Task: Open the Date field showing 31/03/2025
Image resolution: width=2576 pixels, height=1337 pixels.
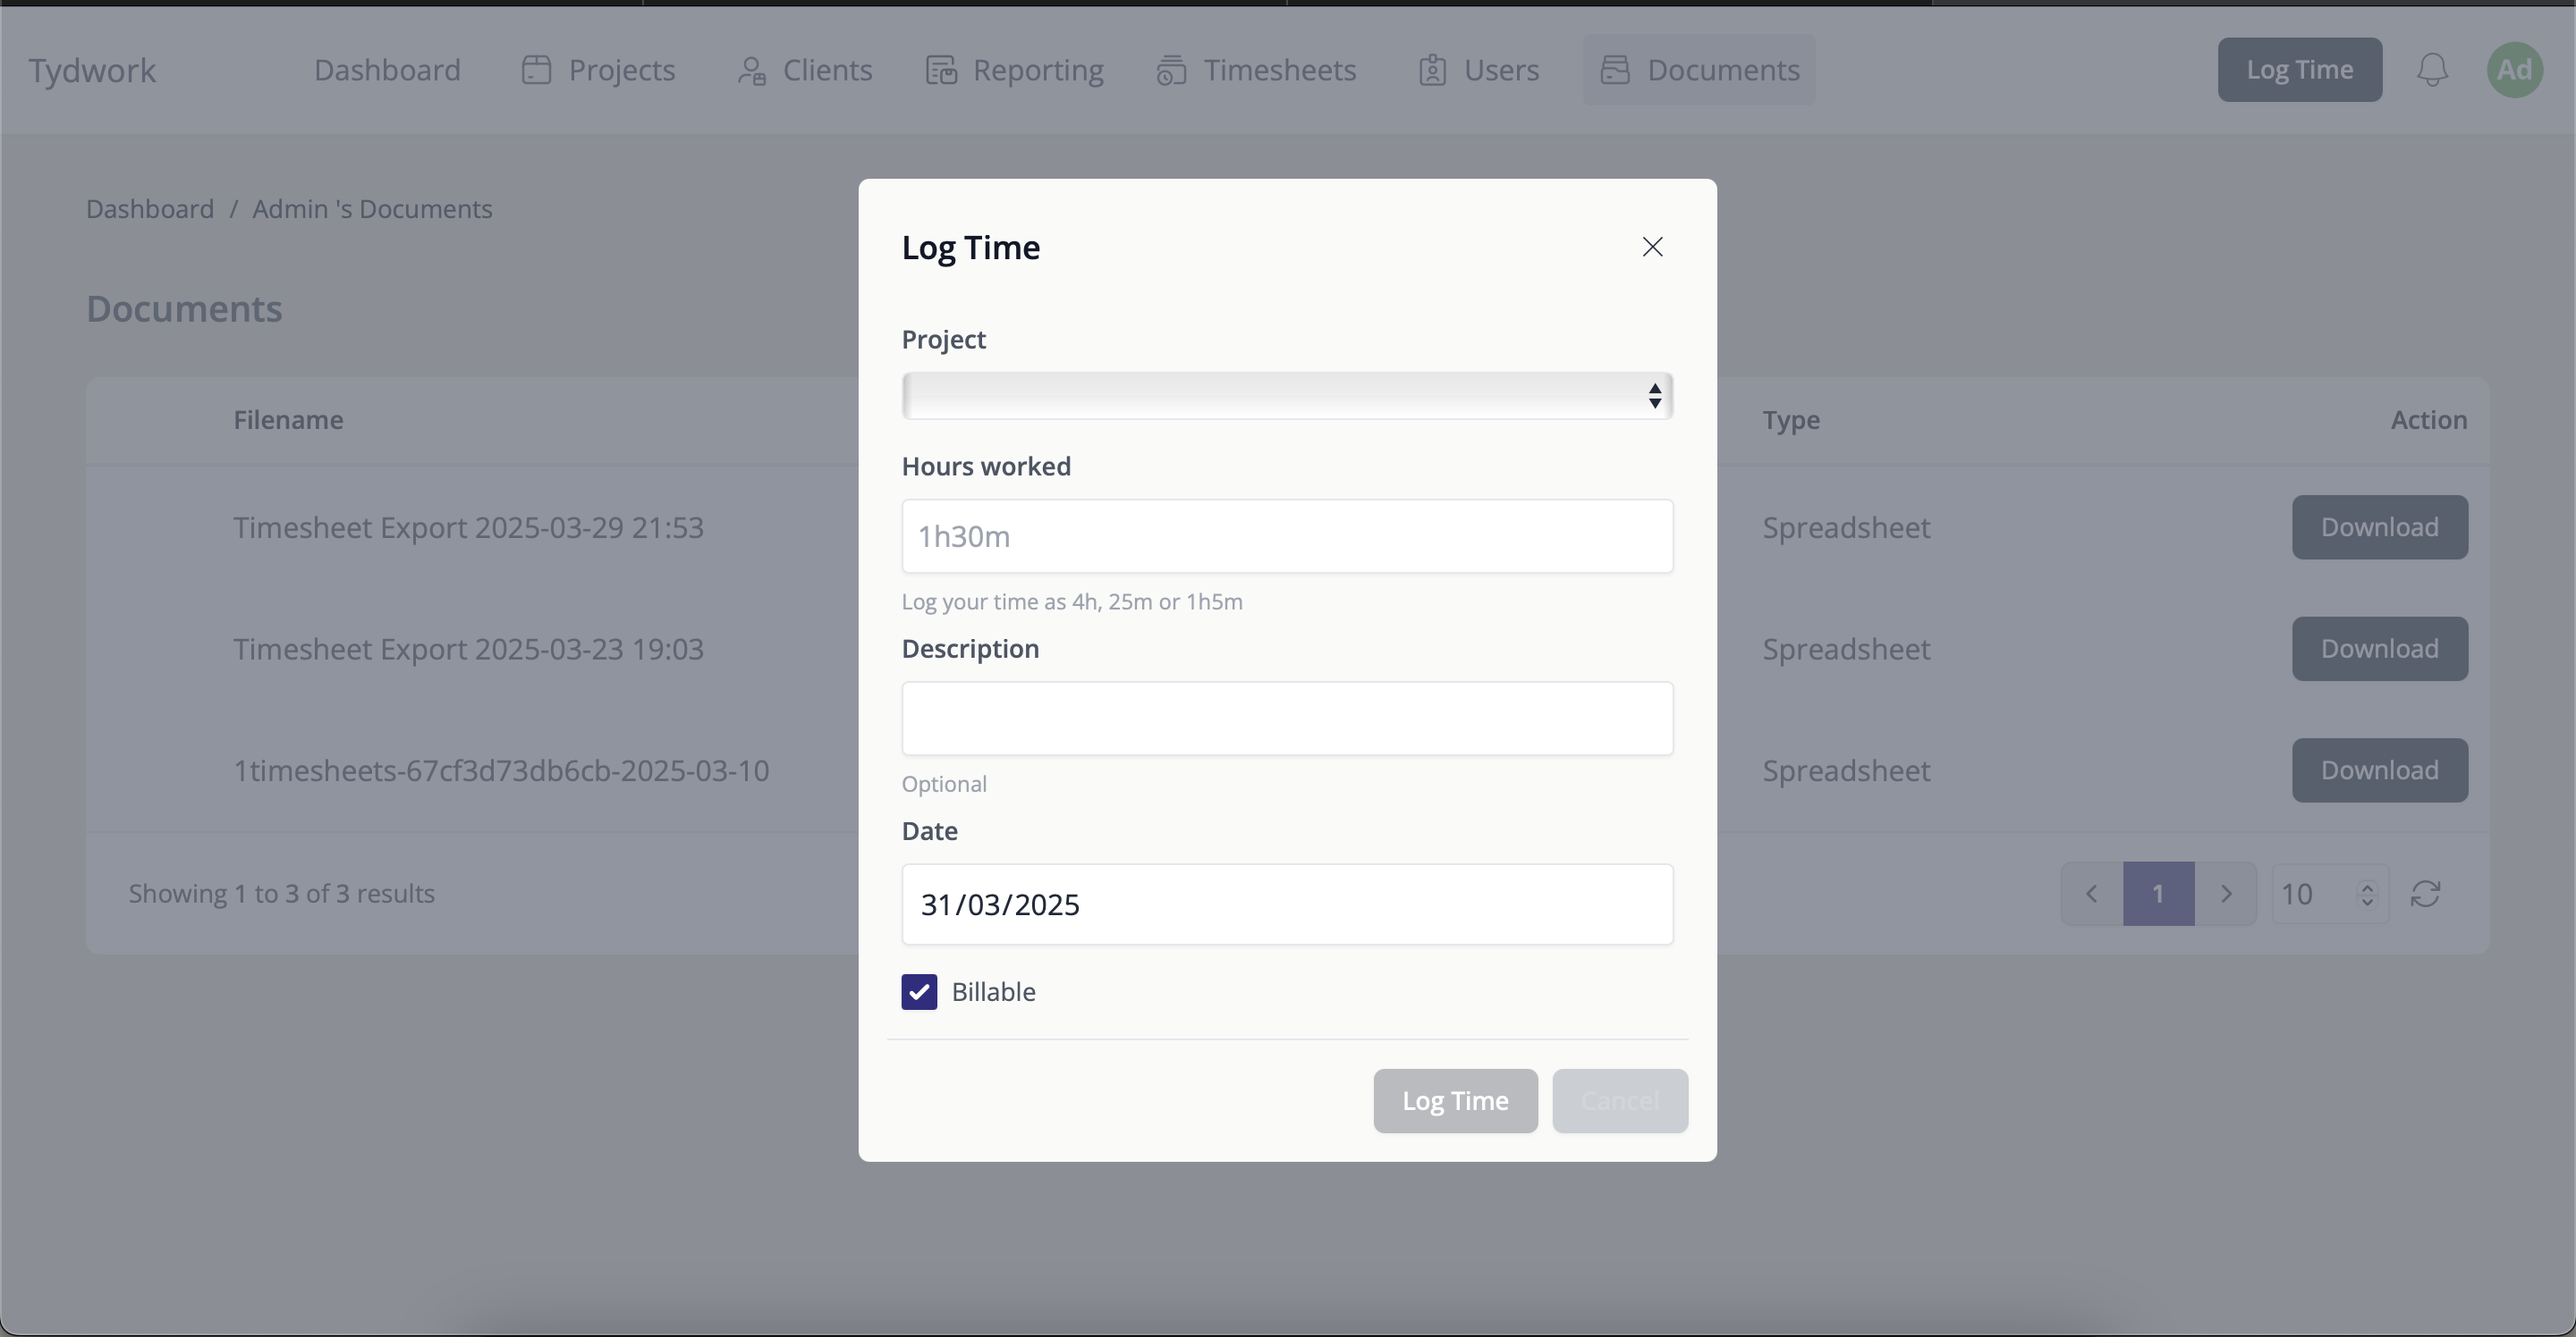Action: (x=1287, y=904)
